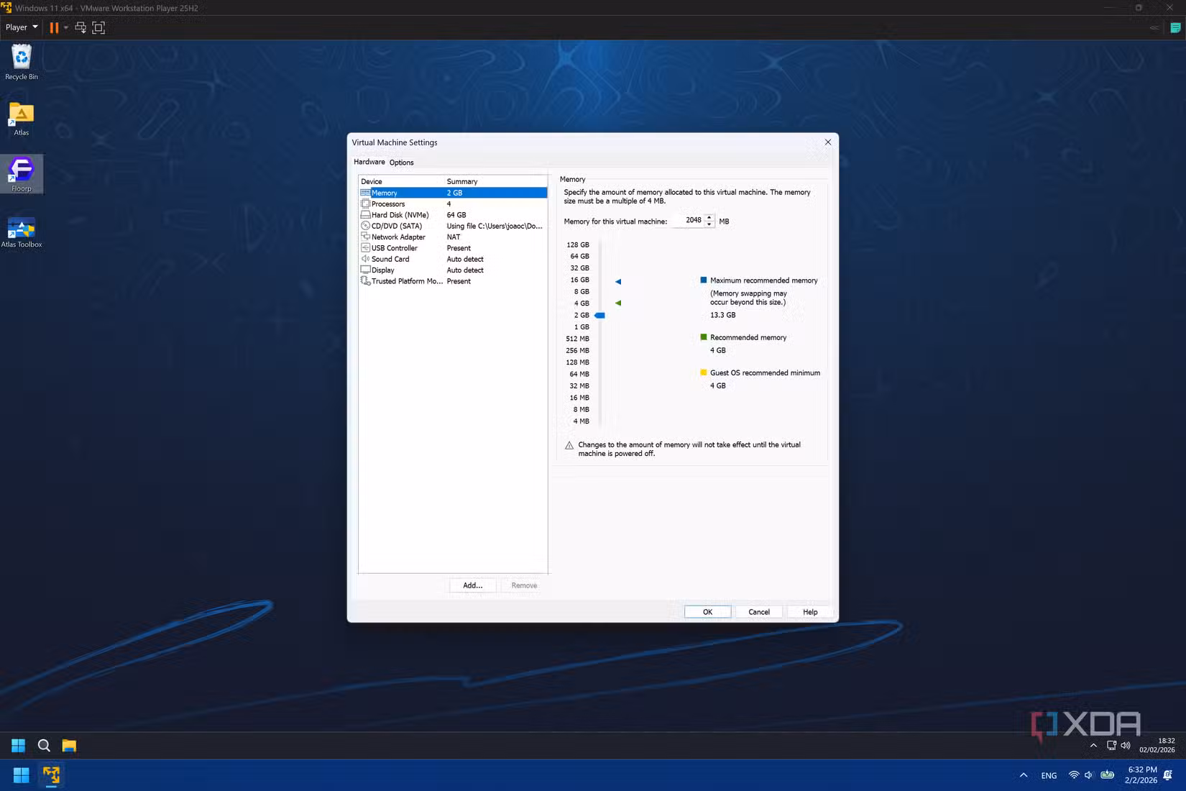The image size is (1186, 791).
Task: Click the green recommended memory marker
Action: click(x=618, y=303)
